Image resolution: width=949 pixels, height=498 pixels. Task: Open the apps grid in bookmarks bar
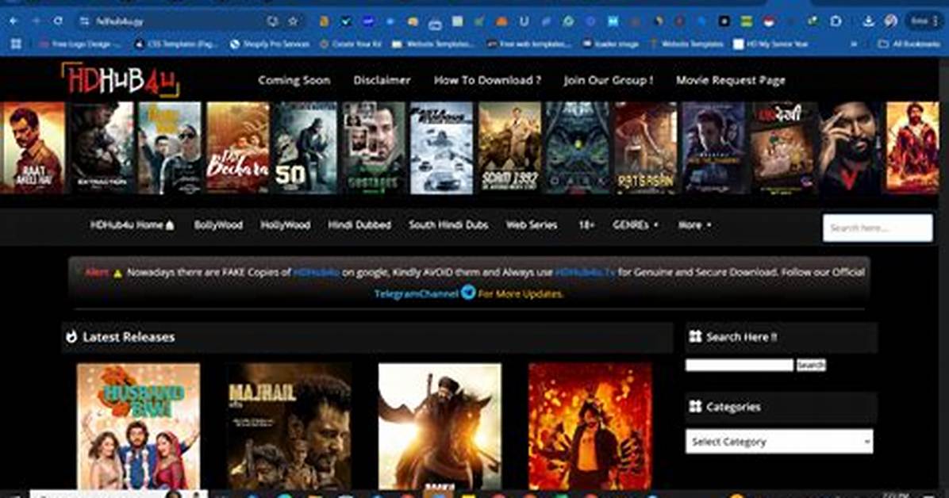(x=17, y=44)
